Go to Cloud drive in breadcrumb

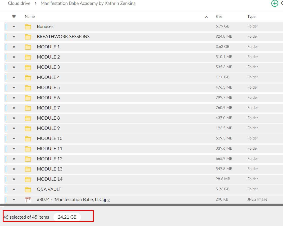(19, 3)
